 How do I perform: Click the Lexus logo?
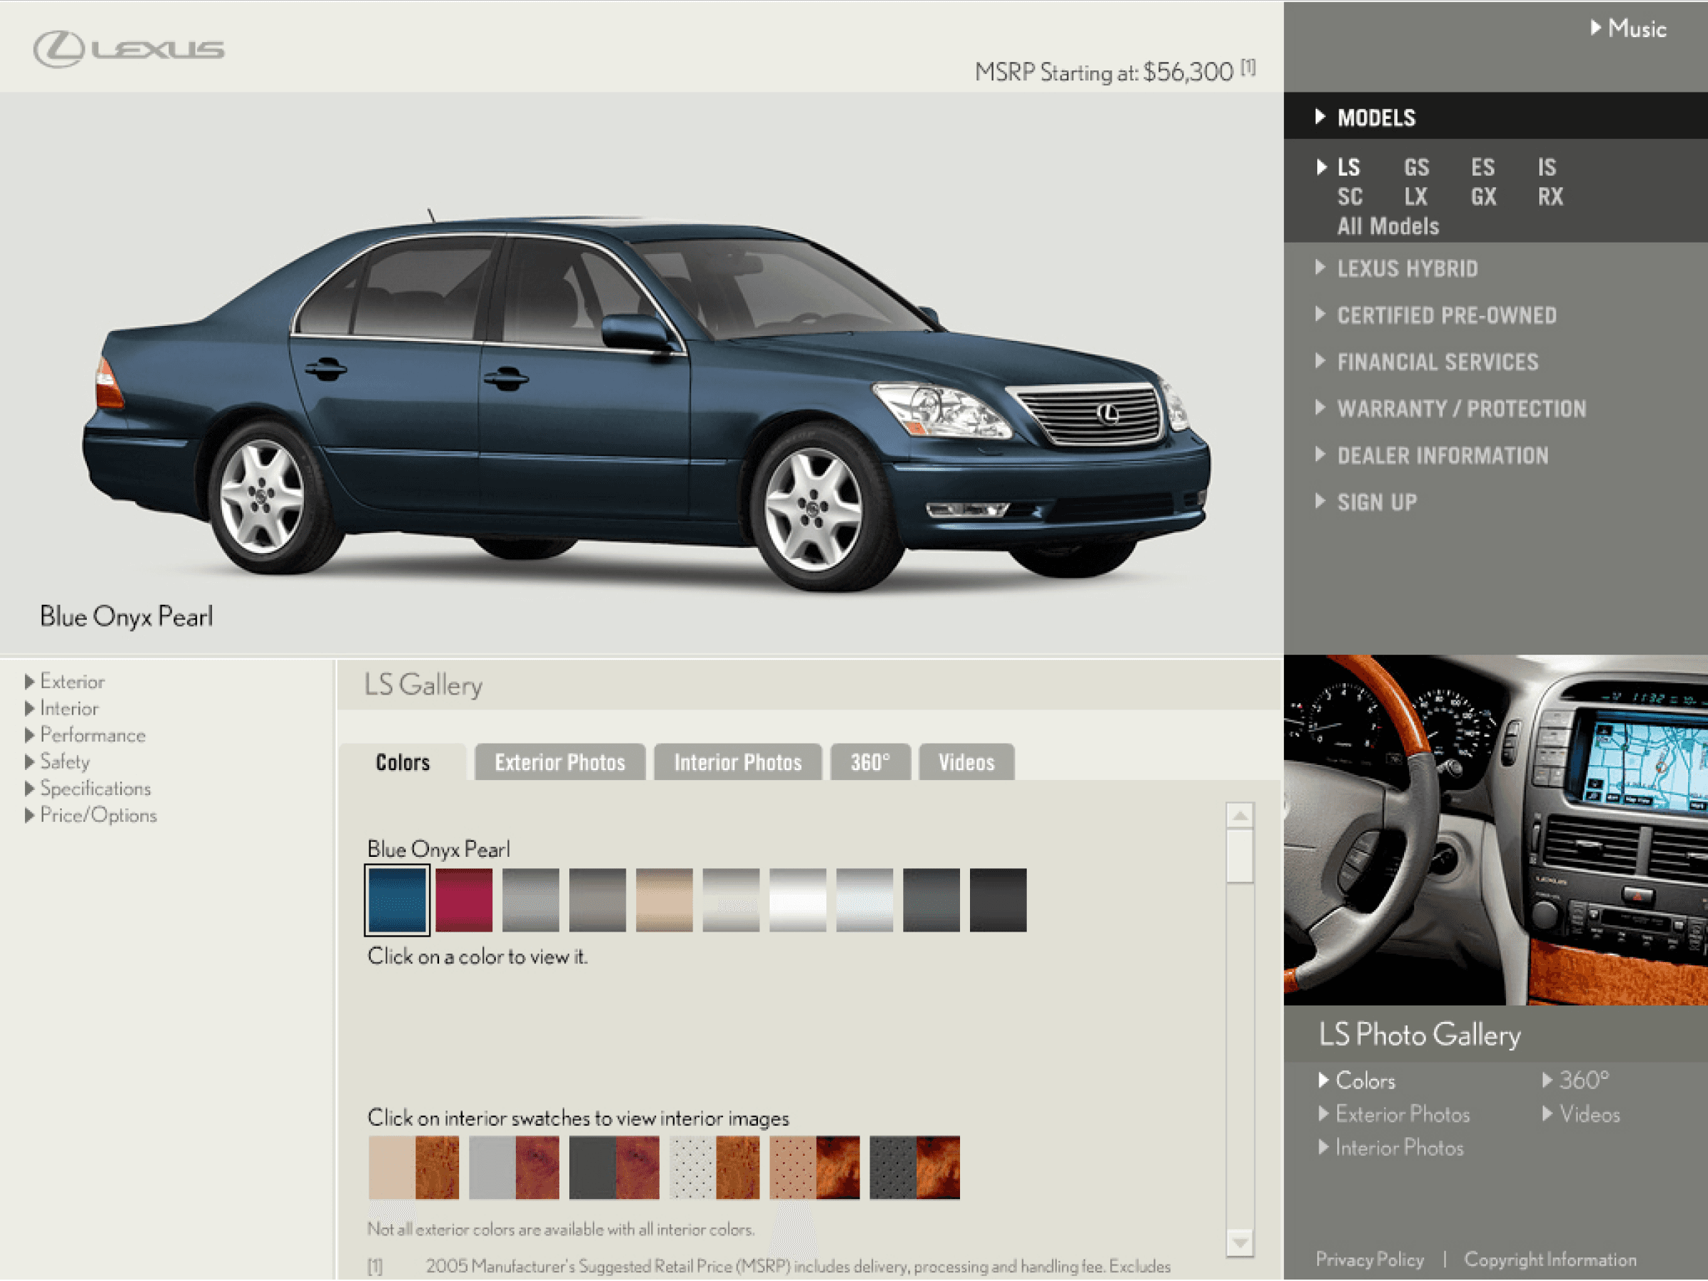(128, 49)
